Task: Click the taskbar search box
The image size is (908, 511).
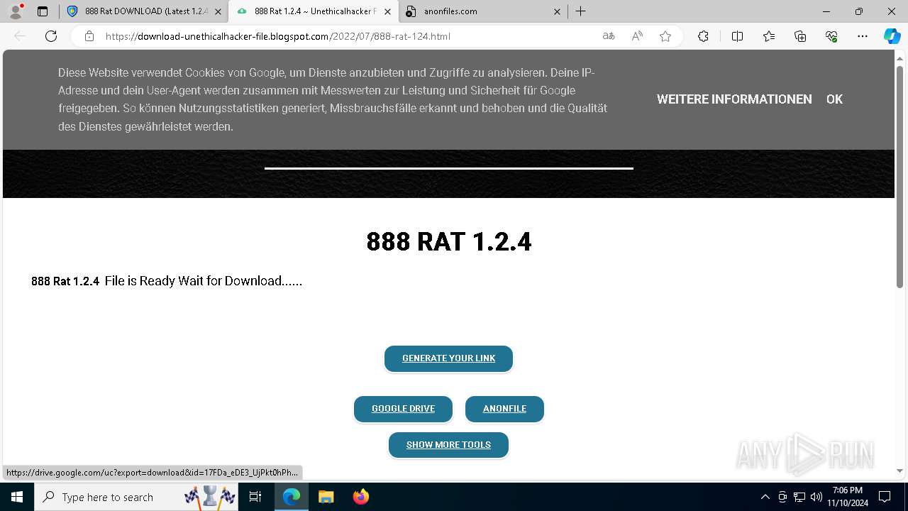Action: [136, 497]
